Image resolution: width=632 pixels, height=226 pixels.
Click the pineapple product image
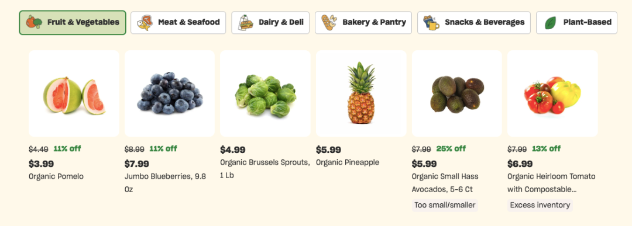click(x=361, y=93)
